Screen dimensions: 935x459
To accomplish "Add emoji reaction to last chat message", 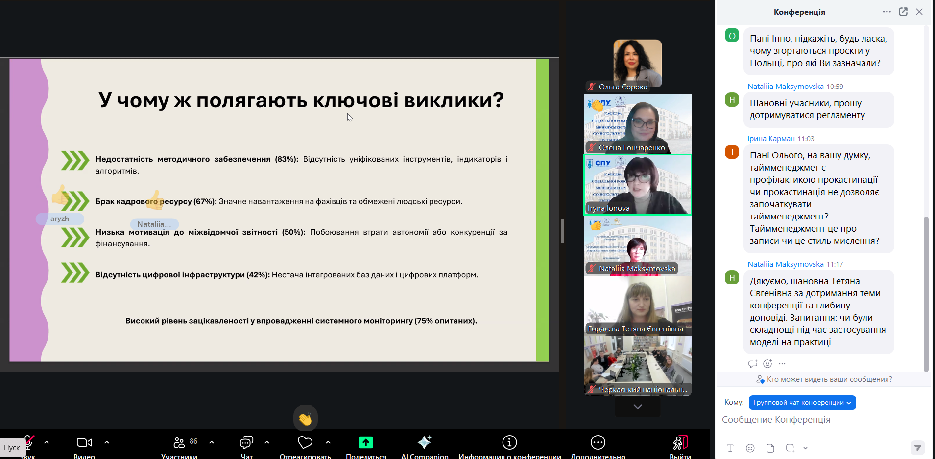I will (x=767, y=364).
